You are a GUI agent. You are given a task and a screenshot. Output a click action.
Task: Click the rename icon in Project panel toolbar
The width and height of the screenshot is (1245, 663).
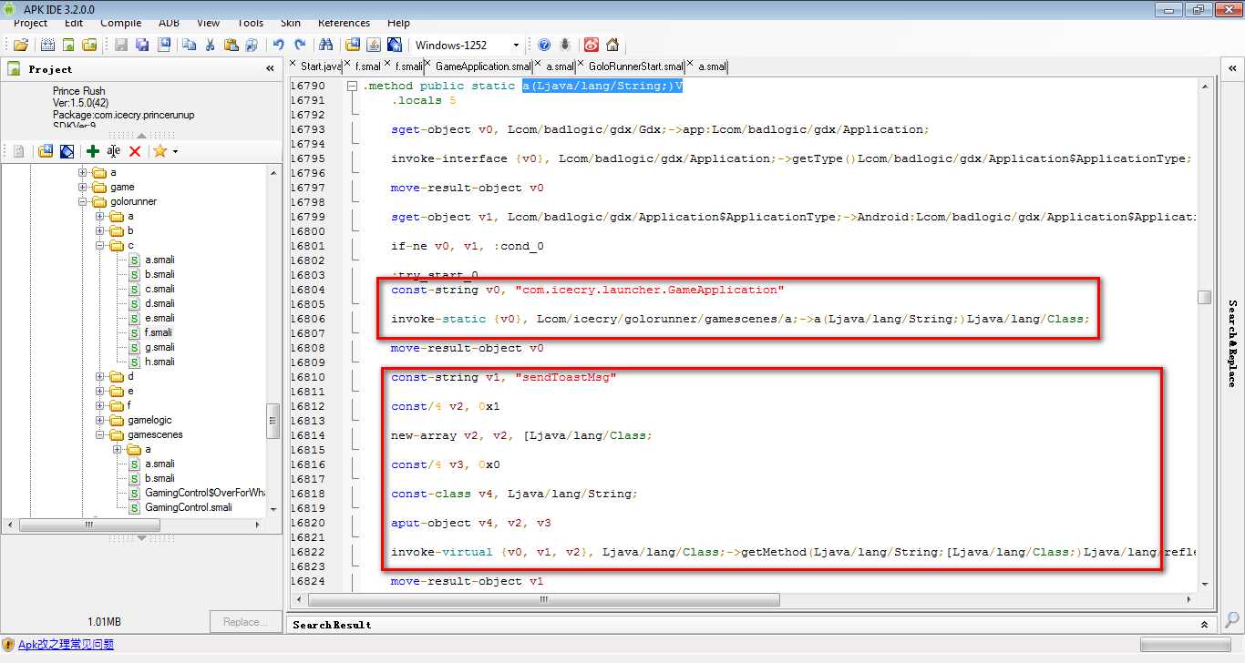pyautogui.click(x=113, y=151)
